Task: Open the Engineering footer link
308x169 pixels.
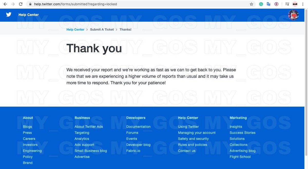Action: click(x=32, y=151)
